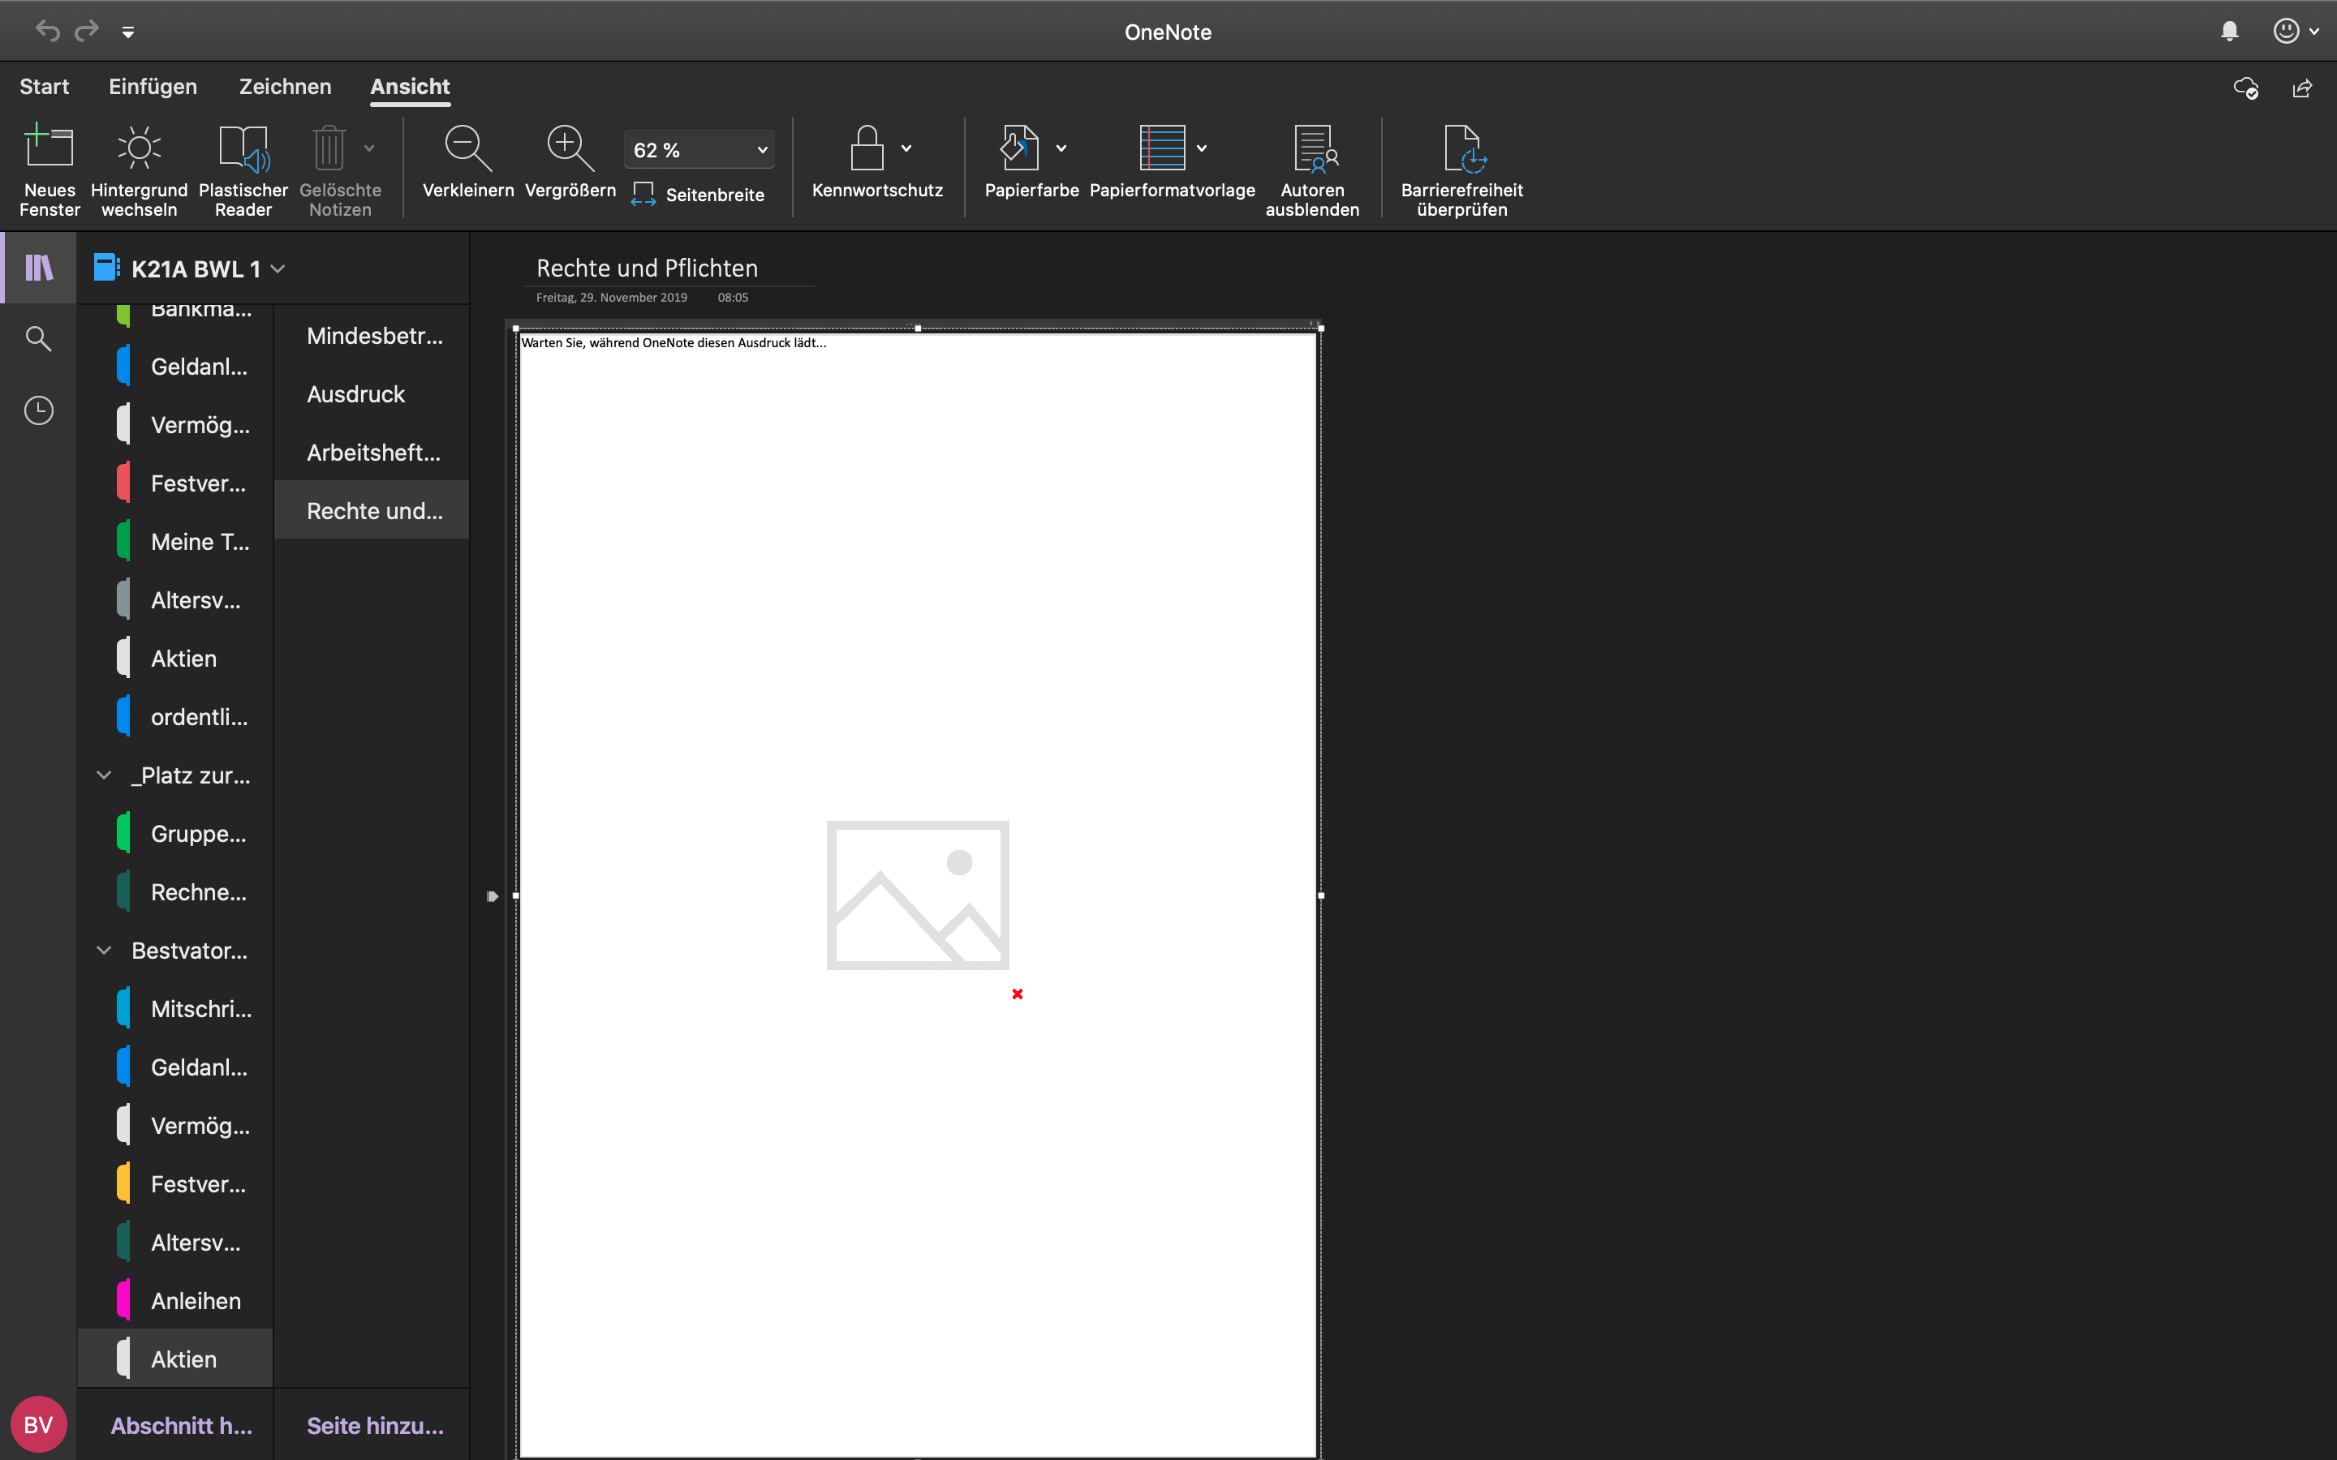Show recent notes clock icon
This screenshot has height=1460, width=2337.
(x=39, y=410)
